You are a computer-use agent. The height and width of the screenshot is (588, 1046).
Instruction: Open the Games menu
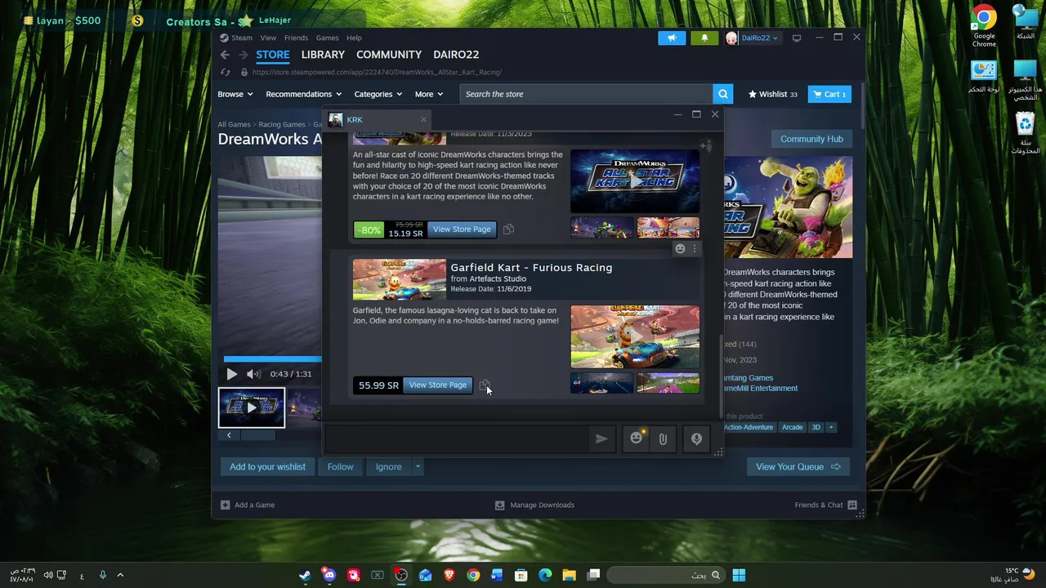click(327, 38)
